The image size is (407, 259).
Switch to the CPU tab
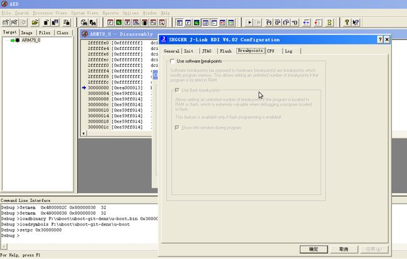click(x=270, y=51)
